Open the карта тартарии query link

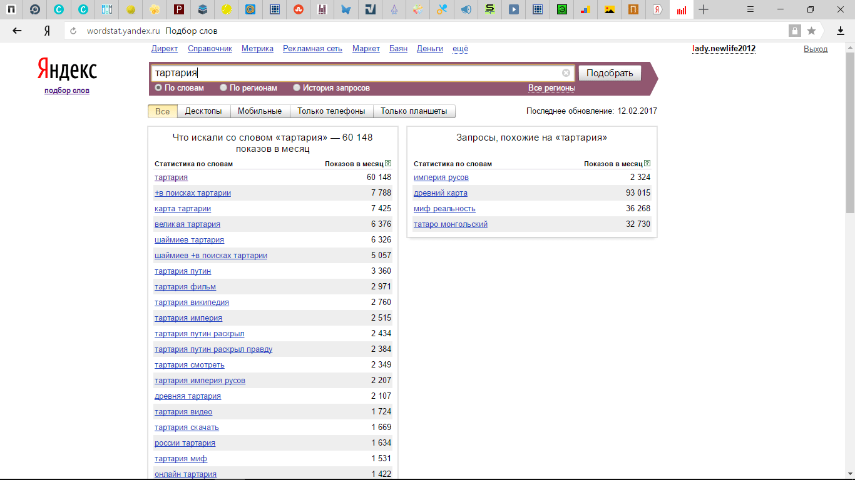[x=183, y=209]
